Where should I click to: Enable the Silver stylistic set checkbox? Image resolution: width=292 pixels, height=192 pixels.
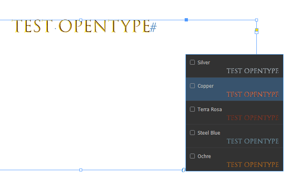click(192, 62)
